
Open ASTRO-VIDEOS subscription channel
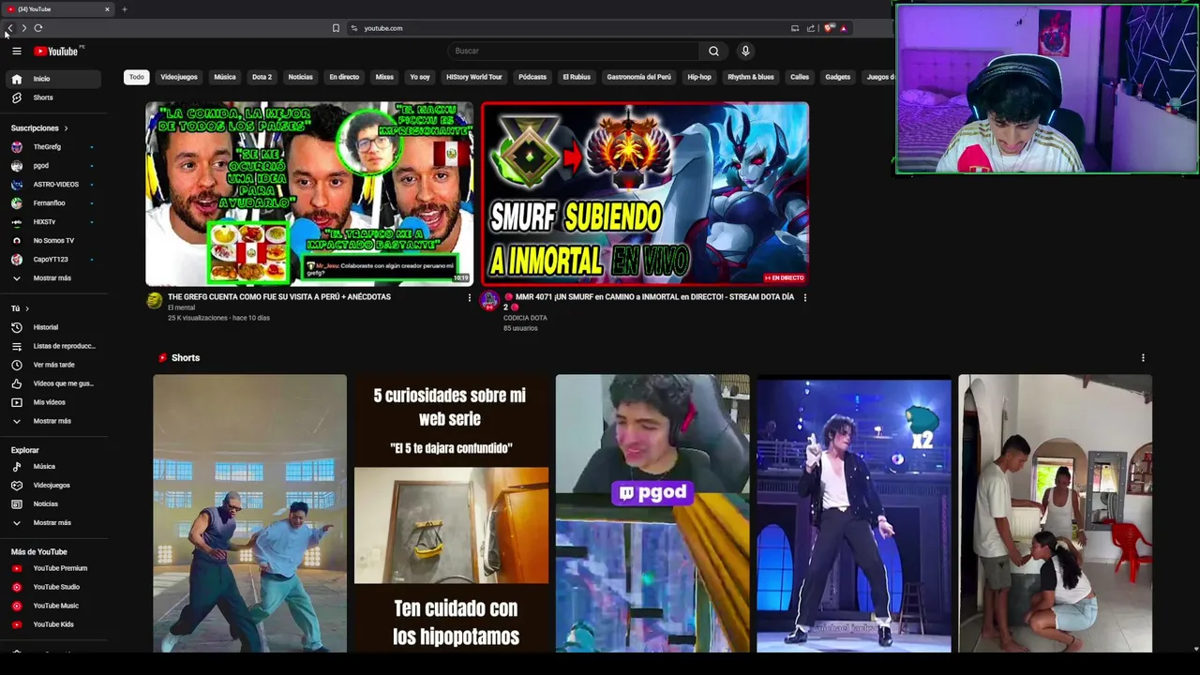53,185
